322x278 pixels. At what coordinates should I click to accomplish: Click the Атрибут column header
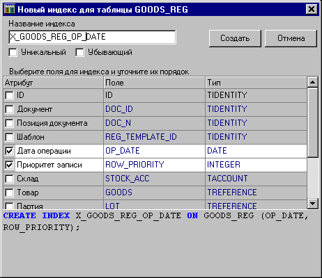click(x=53, y=83)
